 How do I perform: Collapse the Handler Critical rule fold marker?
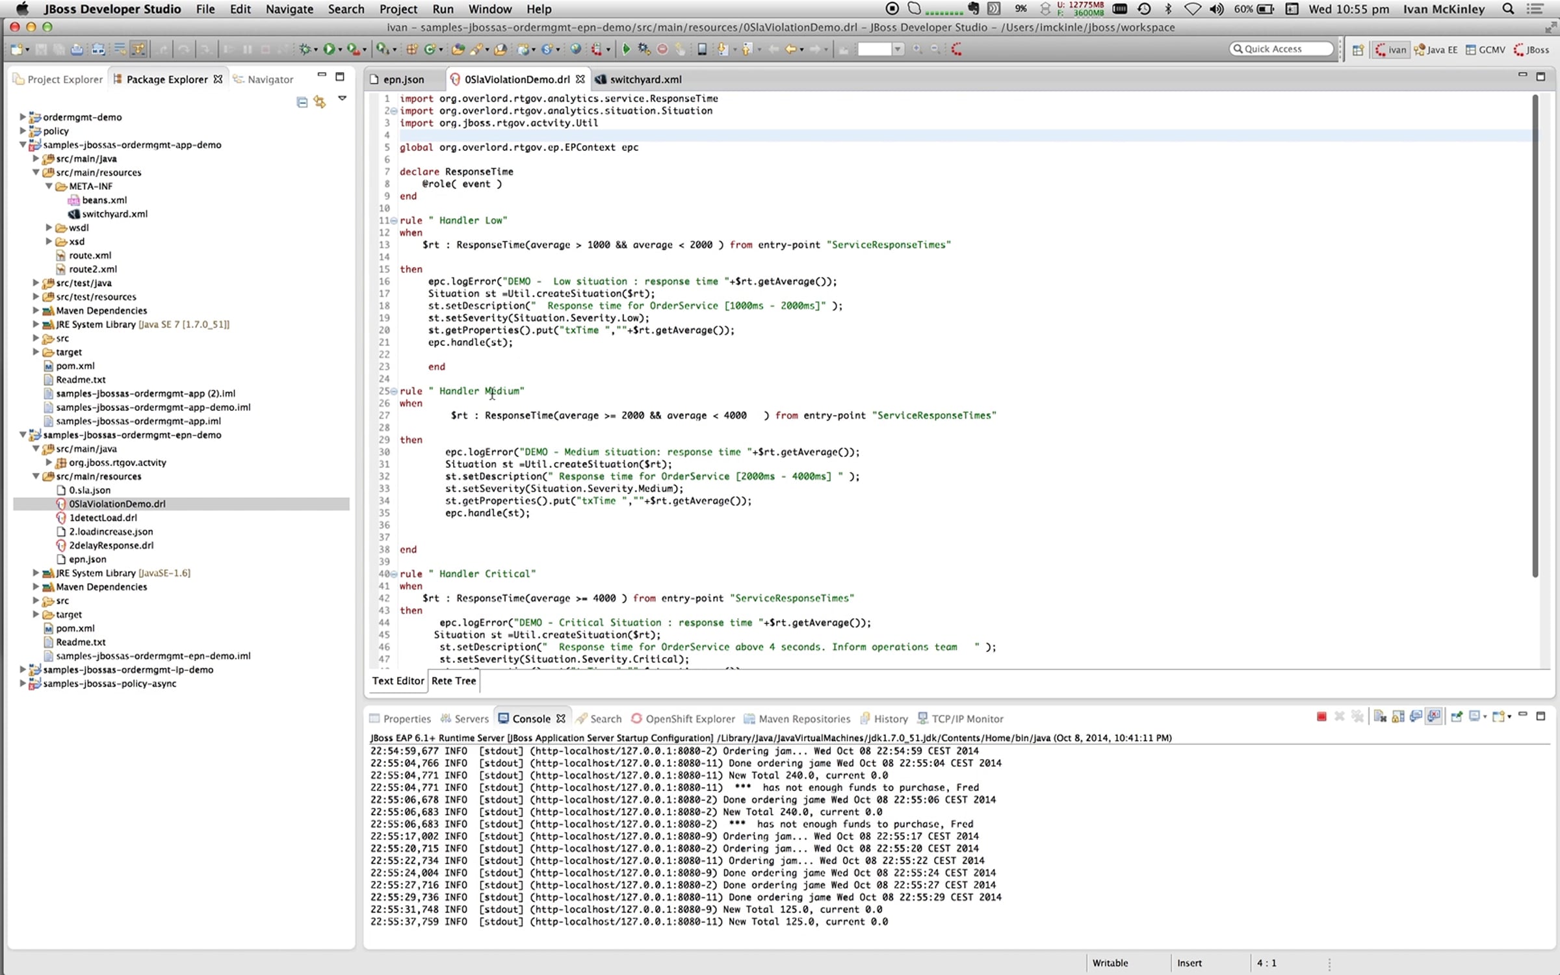(x=394, y=575)
